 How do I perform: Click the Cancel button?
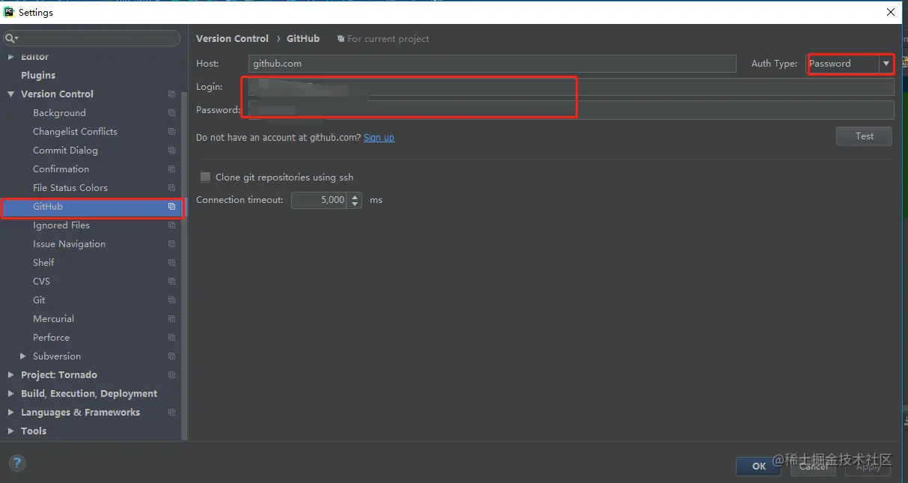point(813,466)
